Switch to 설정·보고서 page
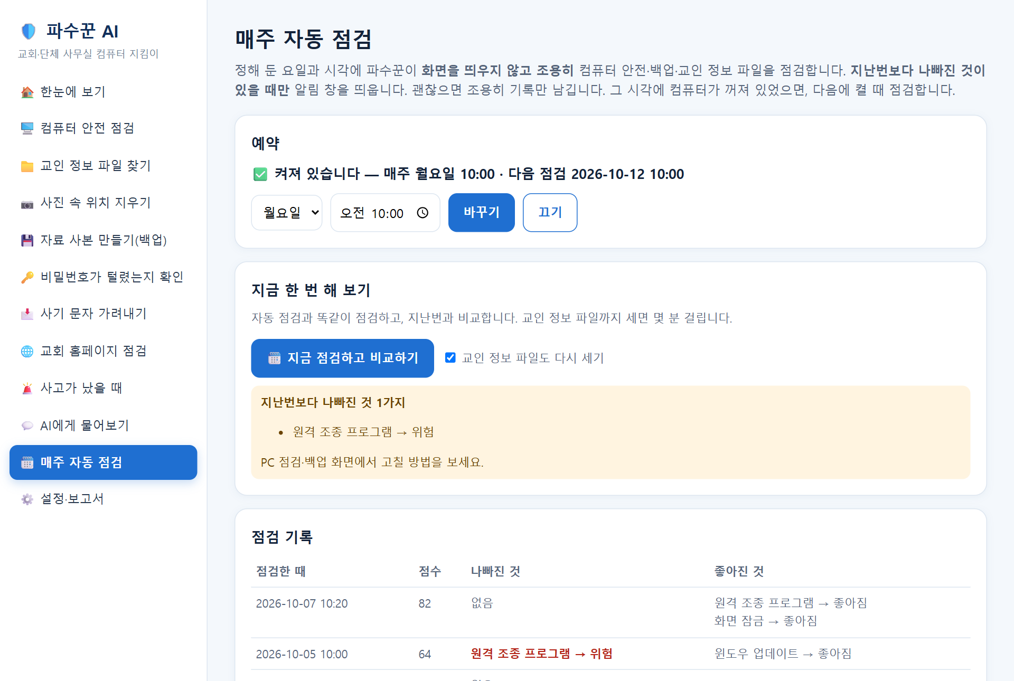 coord(103,499)
